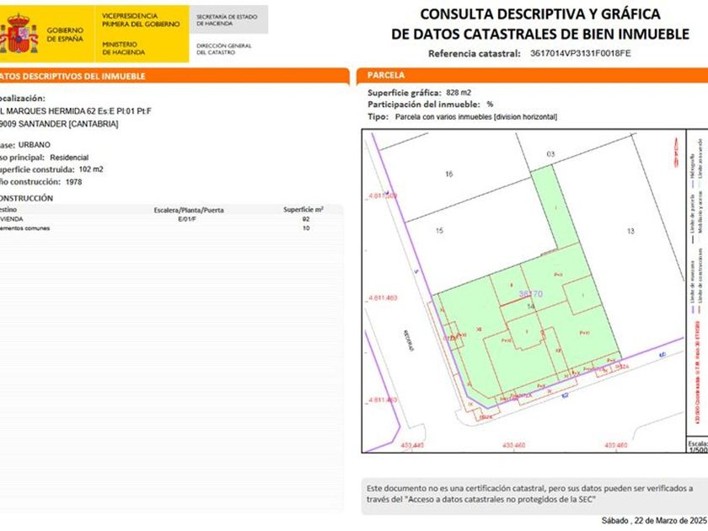Click the 'Participación del inmueble:' label
Viewport: 708px width, 531px height.
point(423,105)
